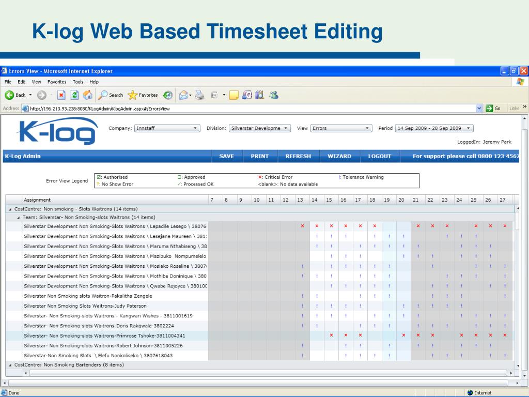Screen dimensions: 529x397
Task: Reload page with browser Refresh icon
Action: pyautogui.click(x=74, y=95)
